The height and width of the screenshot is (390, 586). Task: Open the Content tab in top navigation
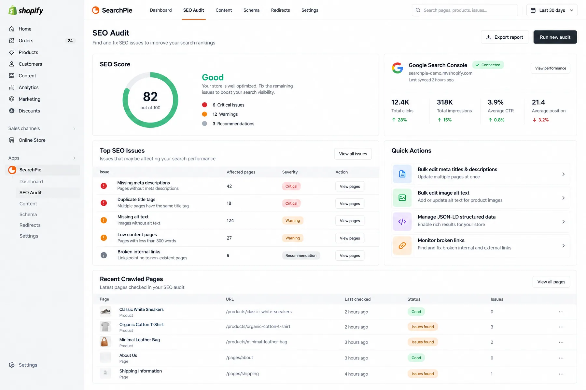(x=224, y=10)
